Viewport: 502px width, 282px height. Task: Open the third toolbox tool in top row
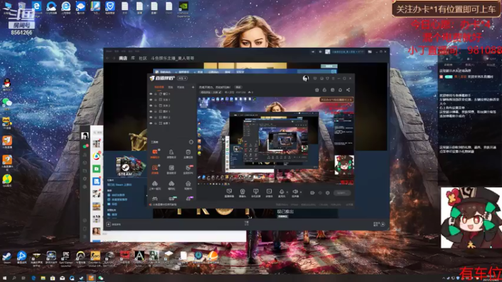[x=188, y=154]
